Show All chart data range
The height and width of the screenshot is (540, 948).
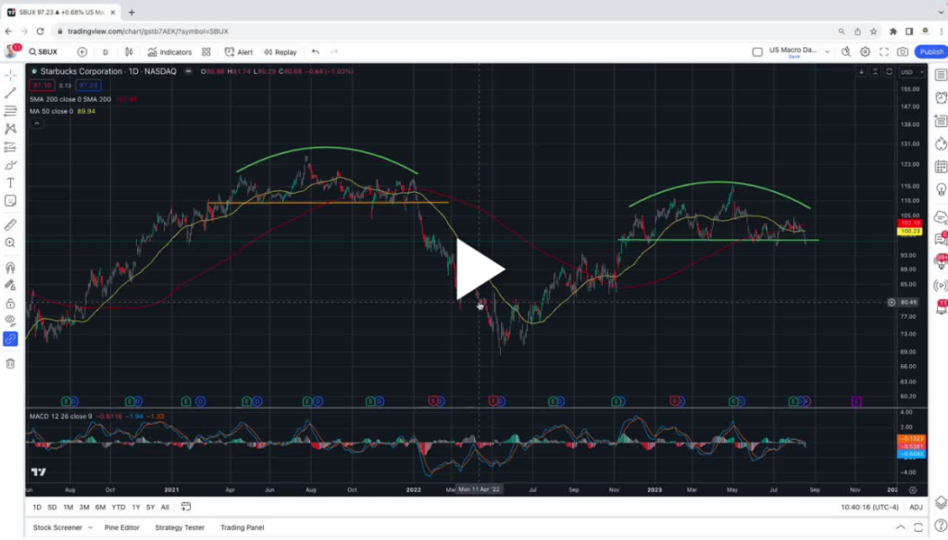pos(165,508)
